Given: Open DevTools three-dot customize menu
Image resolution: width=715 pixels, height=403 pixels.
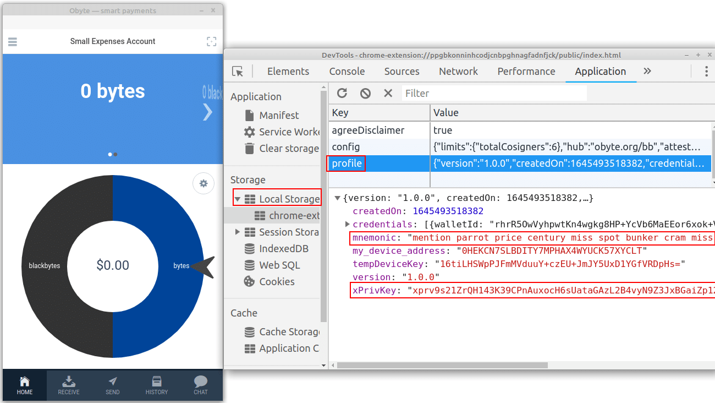Looking at the screenshot, I should pyautogui.click(x=706, y=72).
